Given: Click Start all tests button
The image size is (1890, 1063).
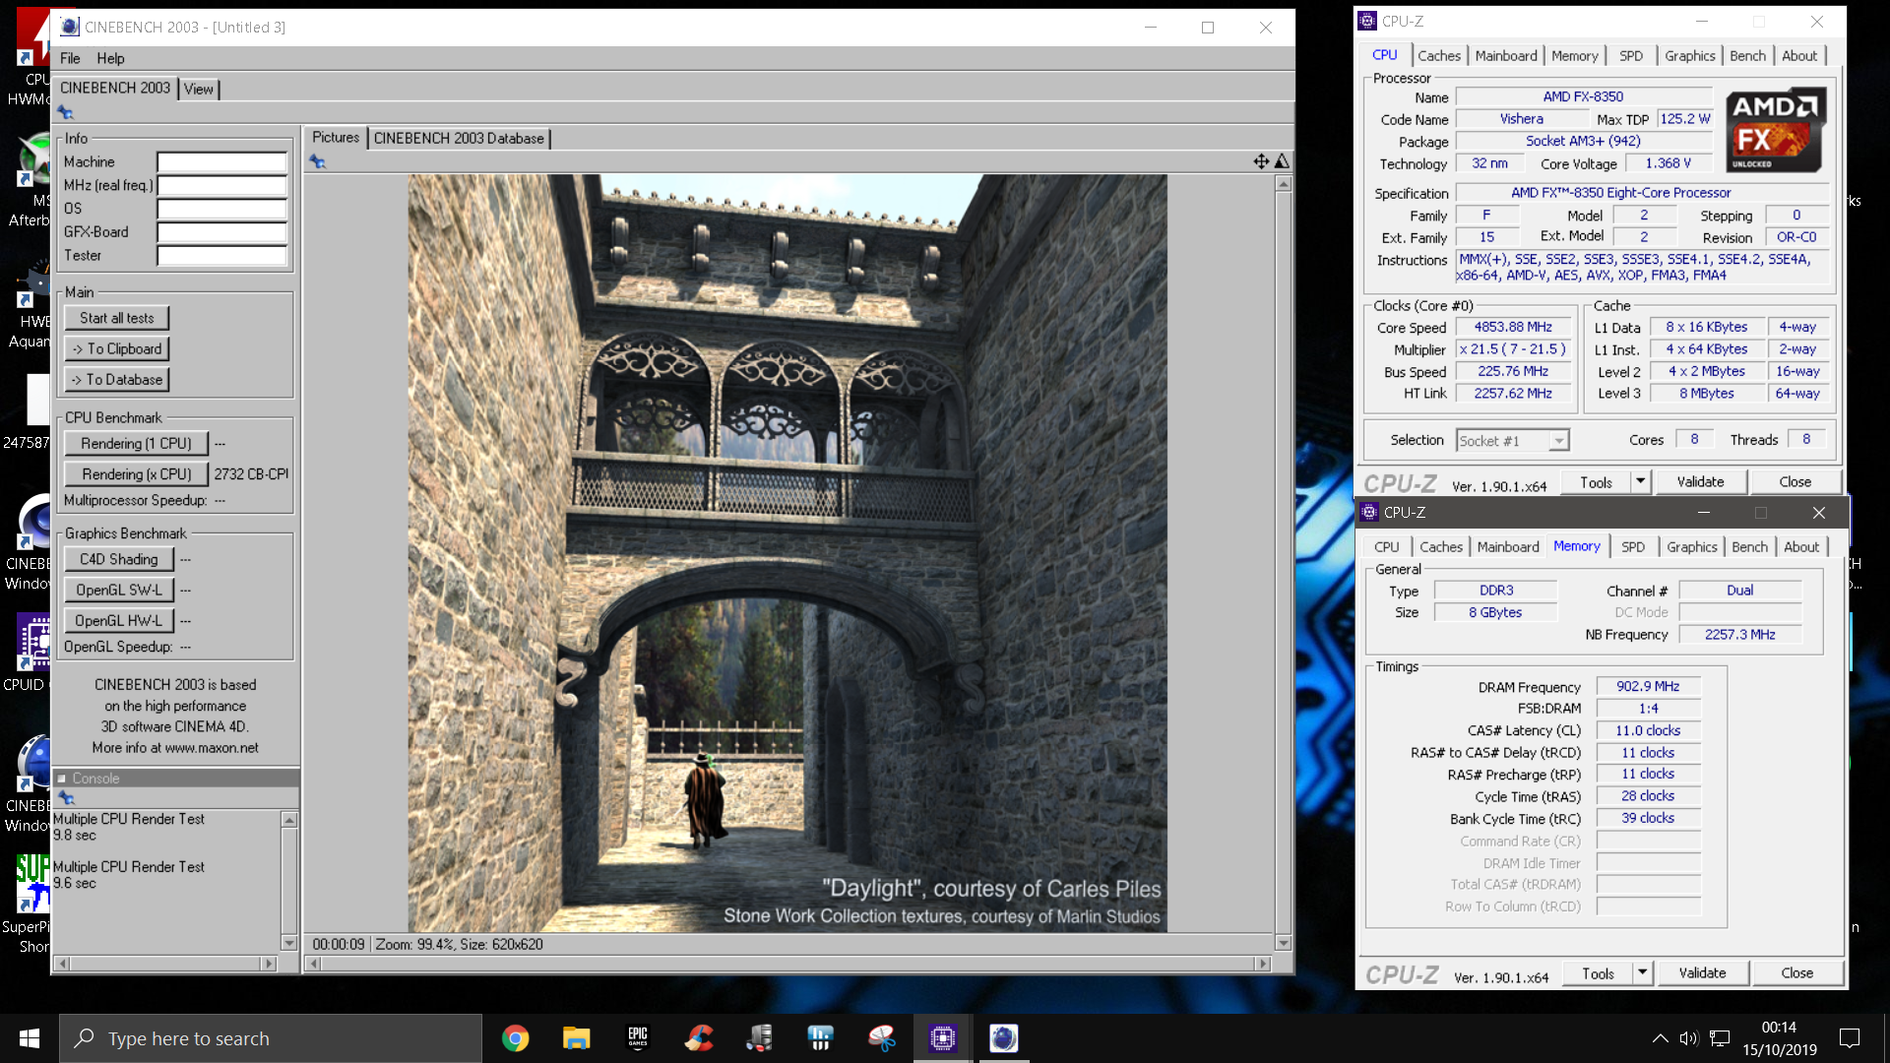Looking at the screenshot, I should [117, 318].
